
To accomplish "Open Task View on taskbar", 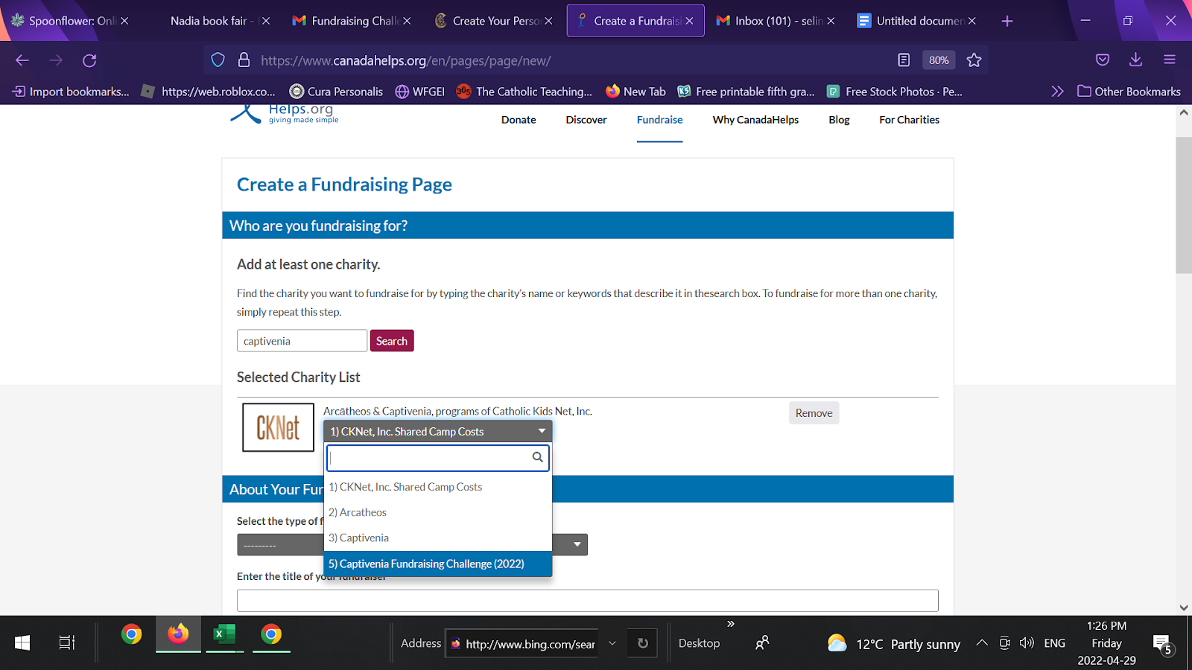I will pos(66,642).
